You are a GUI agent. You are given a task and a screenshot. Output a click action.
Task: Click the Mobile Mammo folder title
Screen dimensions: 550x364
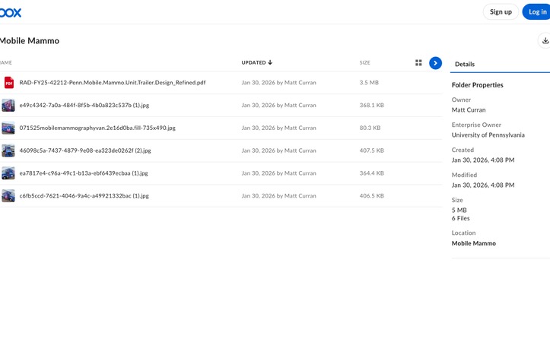(x=30, y=40)
